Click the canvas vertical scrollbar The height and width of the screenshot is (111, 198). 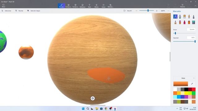click(170, 57)
